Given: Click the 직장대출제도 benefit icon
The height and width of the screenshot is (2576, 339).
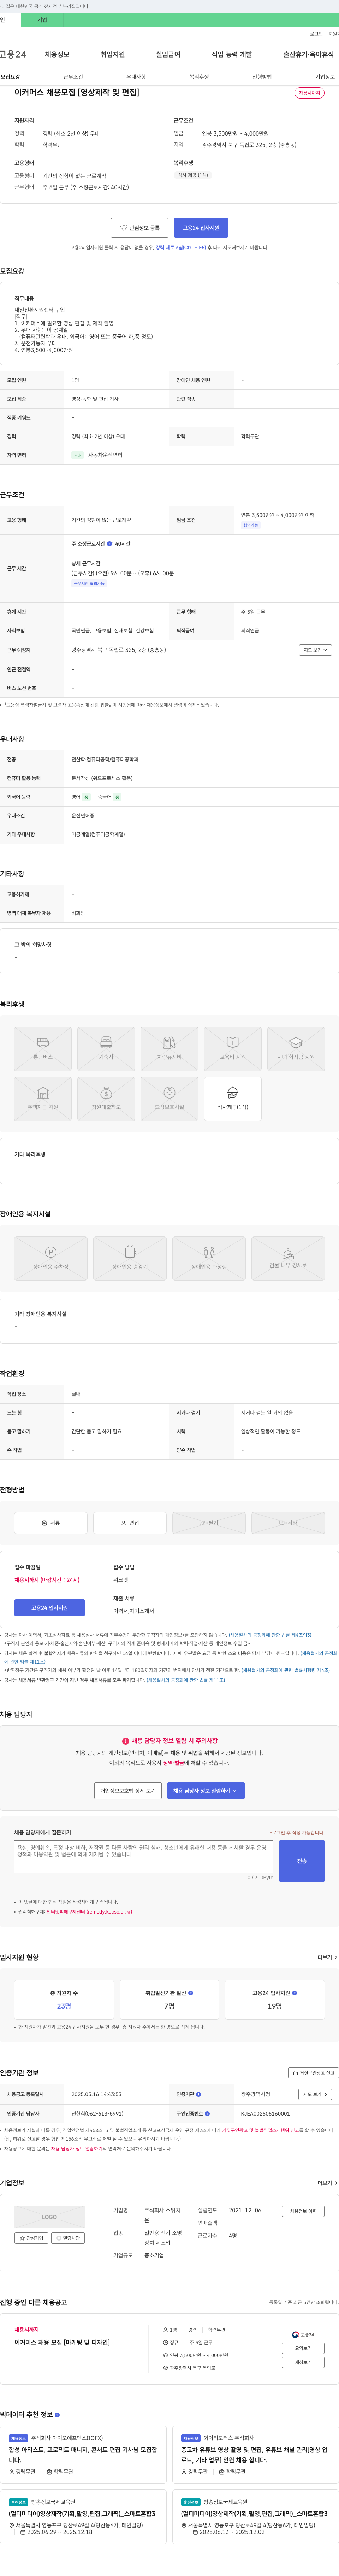Looking at the screenshot, I should pyautogui.click(x=106, y=1099).
